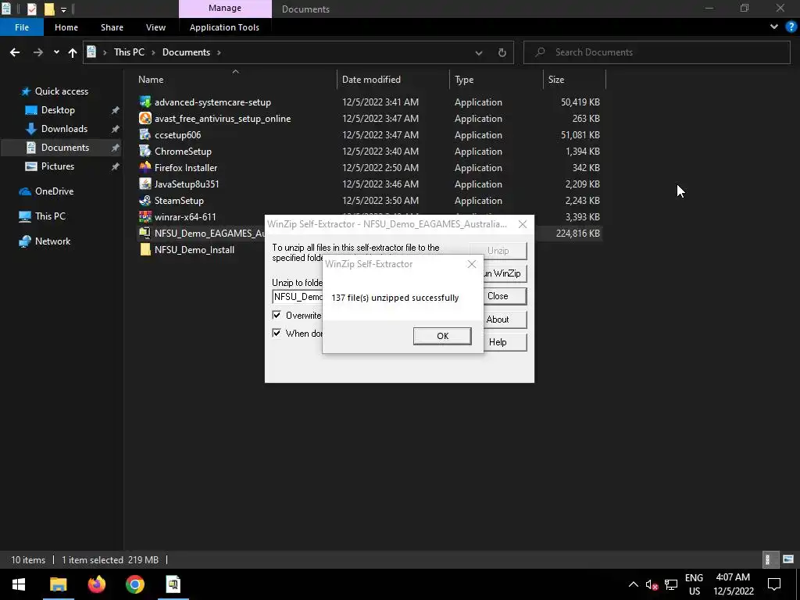Select the SteamSetup file icon

click(145, 201)
